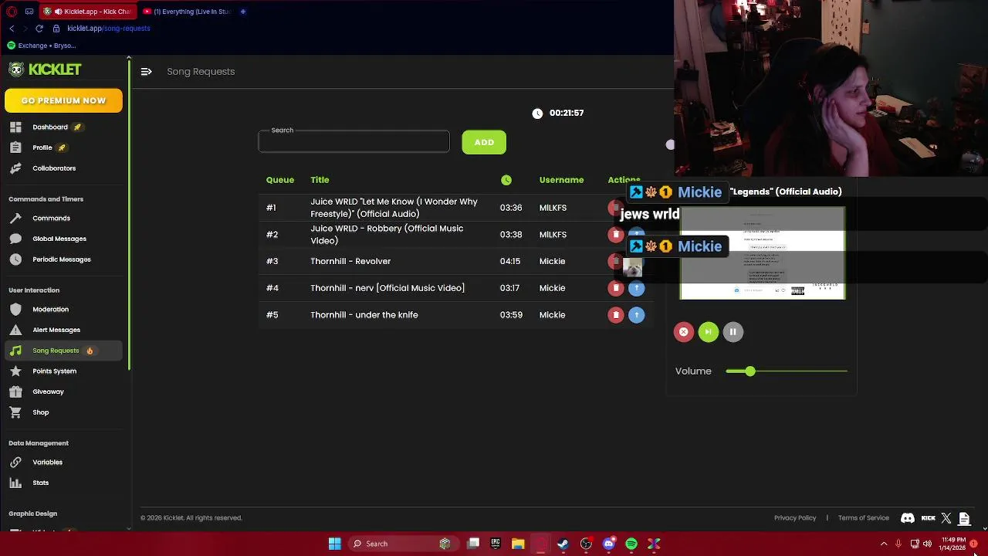Click system volume tray icon

tap(927, 544)
